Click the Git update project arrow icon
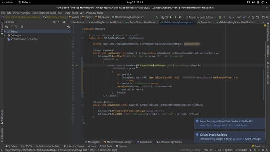270x152 pixels. point(244,17)
